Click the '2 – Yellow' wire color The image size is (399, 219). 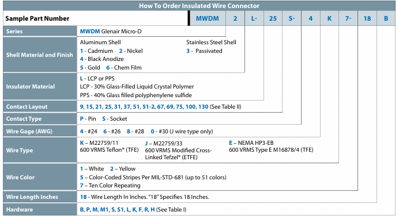pyautogui.click(x=123, y=169)
